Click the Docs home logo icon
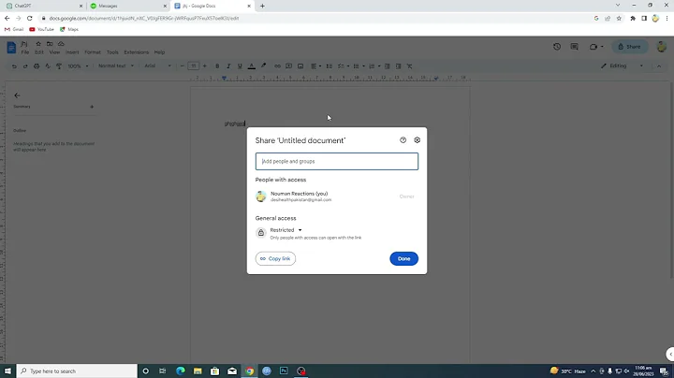The width and height of the screenshot is (674, 378). pyautogui.click(x=11, y=47)
